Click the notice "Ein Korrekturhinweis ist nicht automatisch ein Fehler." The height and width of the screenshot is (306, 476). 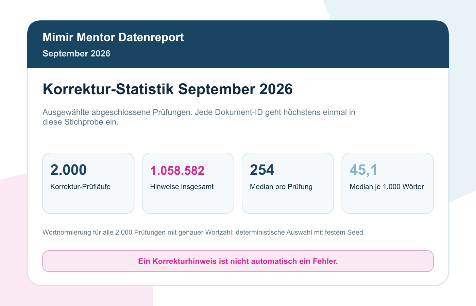pyautogui.click(x=238, y=261)
